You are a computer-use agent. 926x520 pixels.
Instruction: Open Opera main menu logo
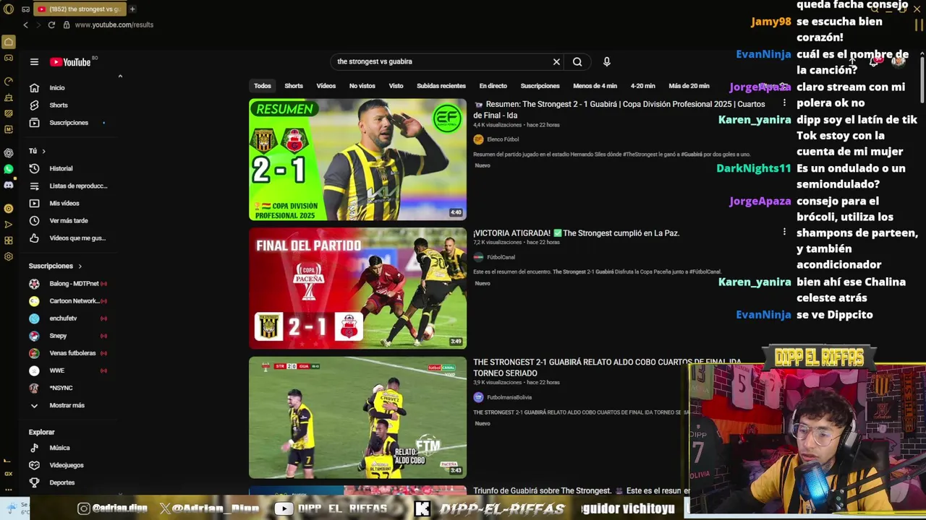click(x=9, y=9)
